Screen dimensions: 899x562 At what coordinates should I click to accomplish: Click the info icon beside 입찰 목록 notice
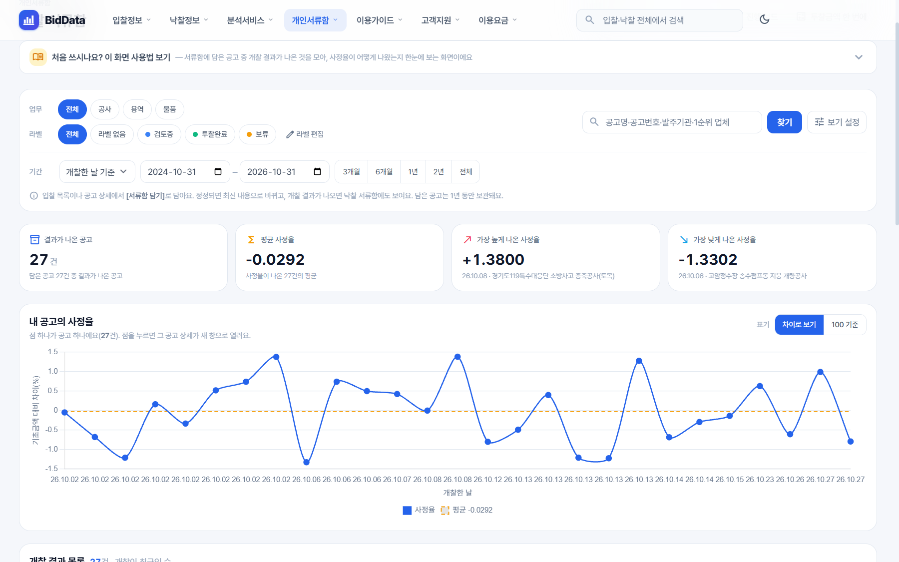pos(34,196)
